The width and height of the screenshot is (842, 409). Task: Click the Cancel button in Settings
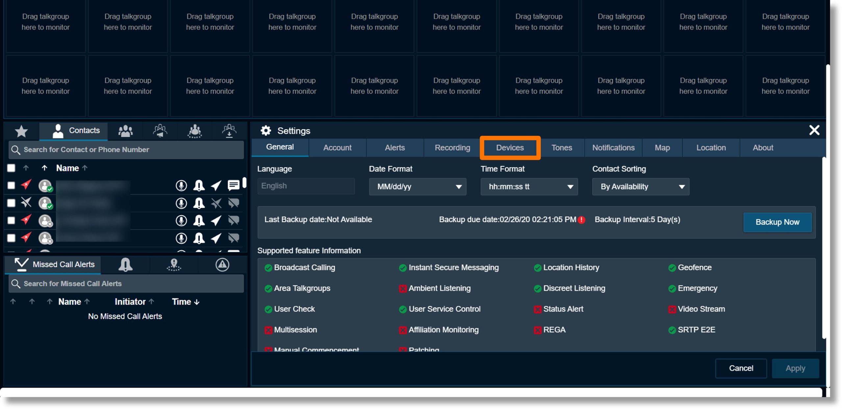tap(741, 368)
